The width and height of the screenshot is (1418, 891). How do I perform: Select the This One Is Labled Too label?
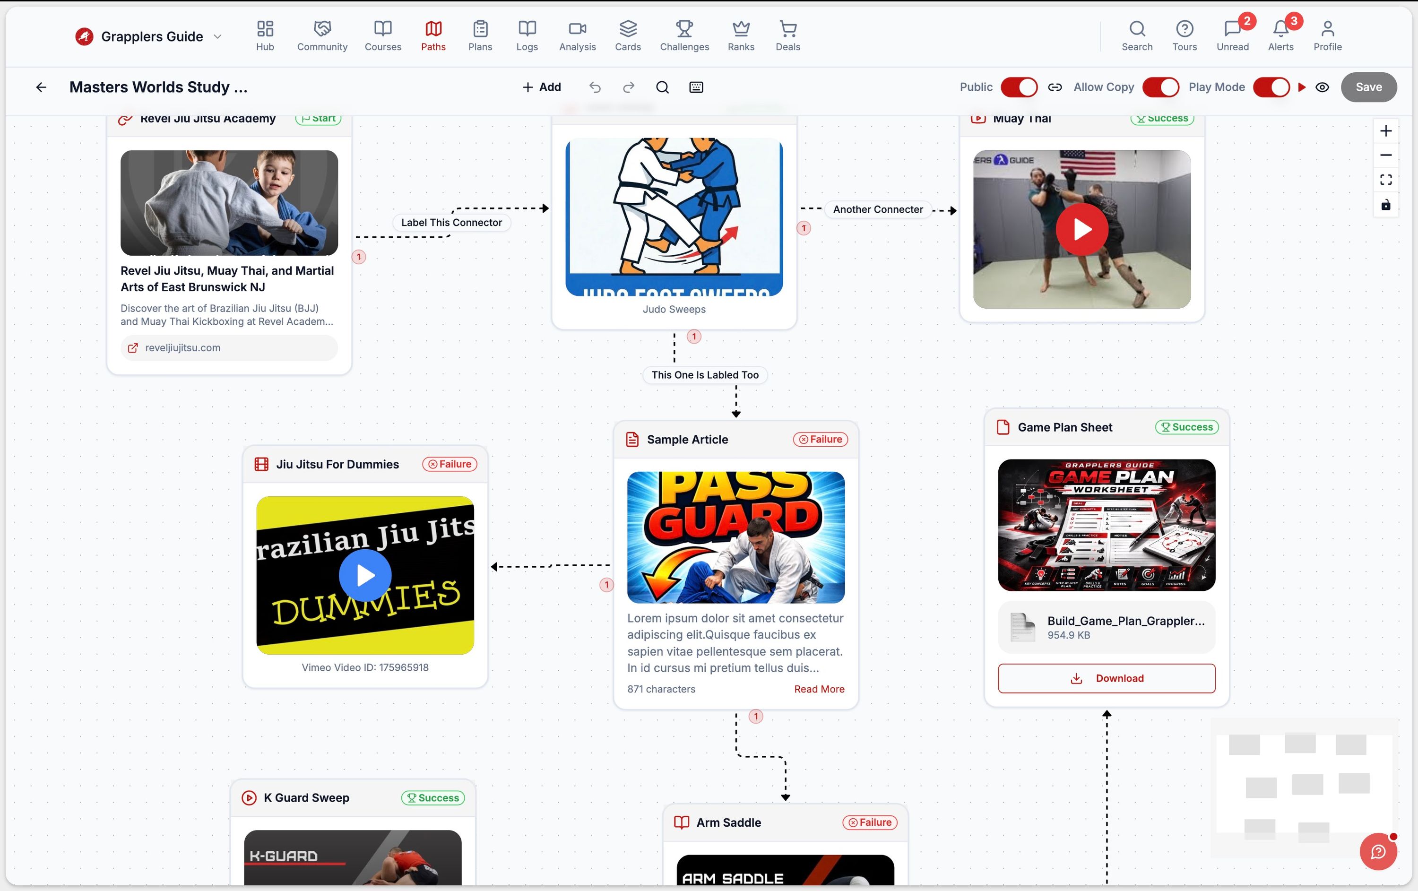(705, 374)
